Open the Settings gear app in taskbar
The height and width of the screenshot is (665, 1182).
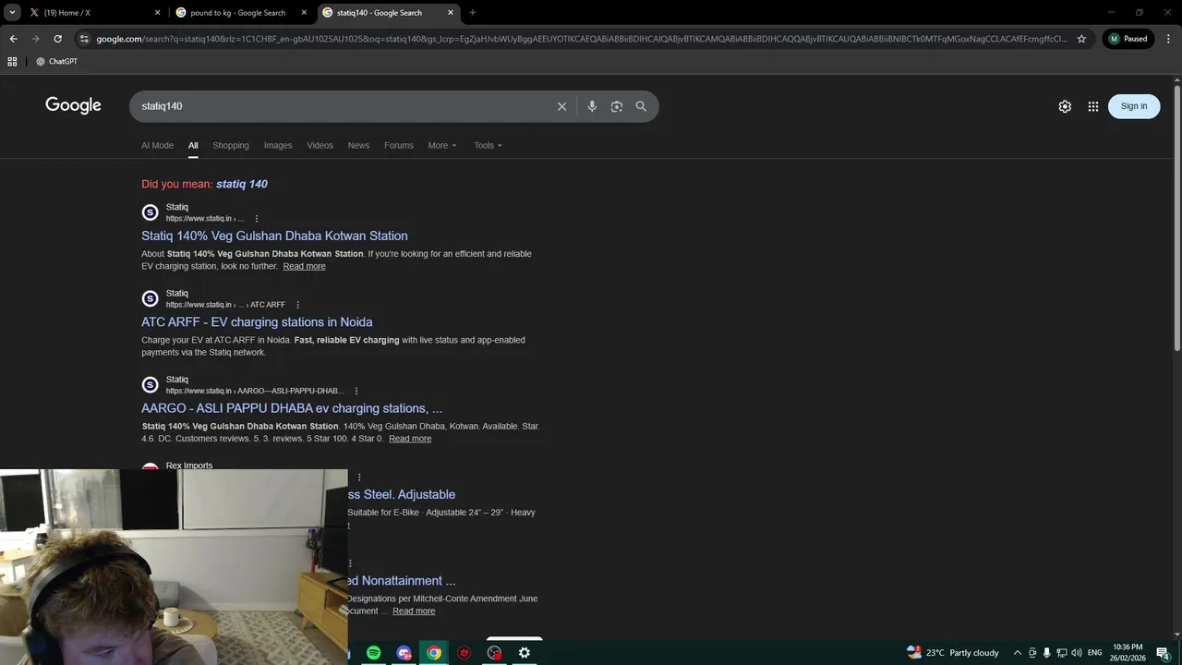tap(525, 653)
